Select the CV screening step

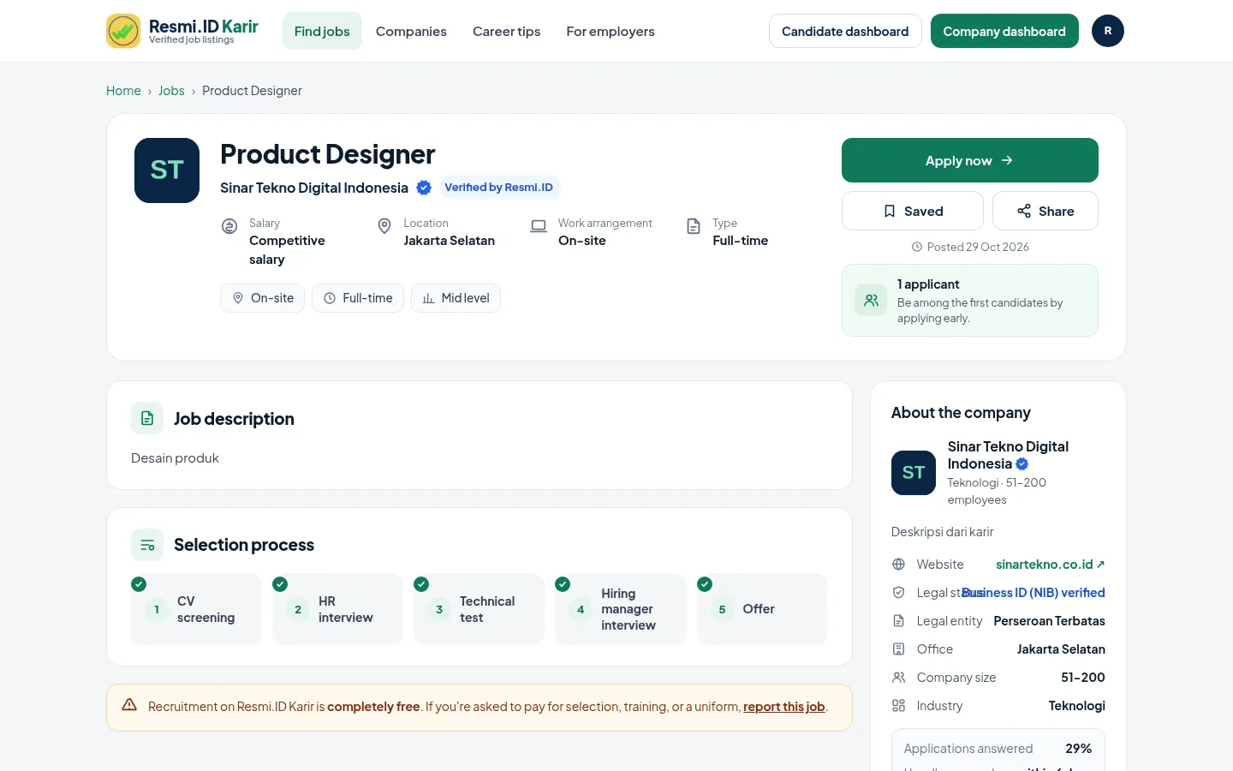pos(196,609)
